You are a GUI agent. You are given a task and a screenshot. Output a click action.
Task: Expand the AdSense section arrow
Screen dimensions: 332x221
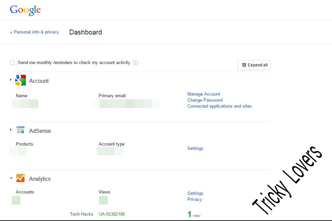pyautogui.click(x=11, y=130)
